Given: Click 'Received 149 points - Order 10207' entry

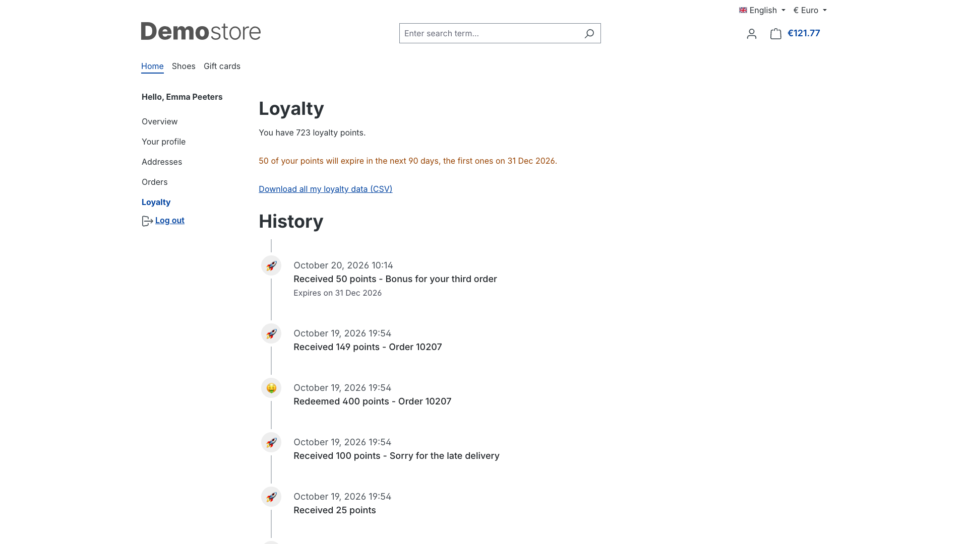Looking at the screenshot, I should click(x=368, y=347).
